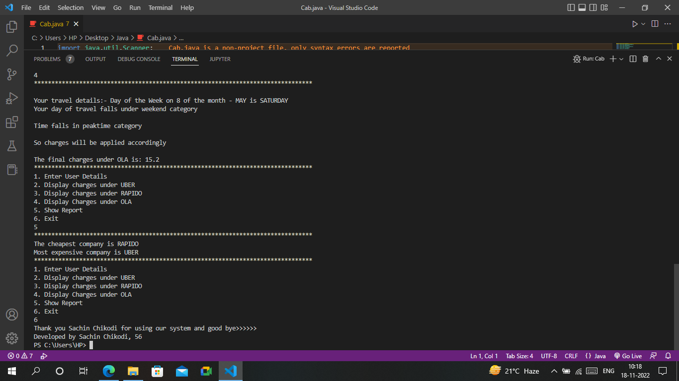This screenshot has height=381, width=679.
Task: Click the errors and warnings status indicator
Action: [20, 356]
